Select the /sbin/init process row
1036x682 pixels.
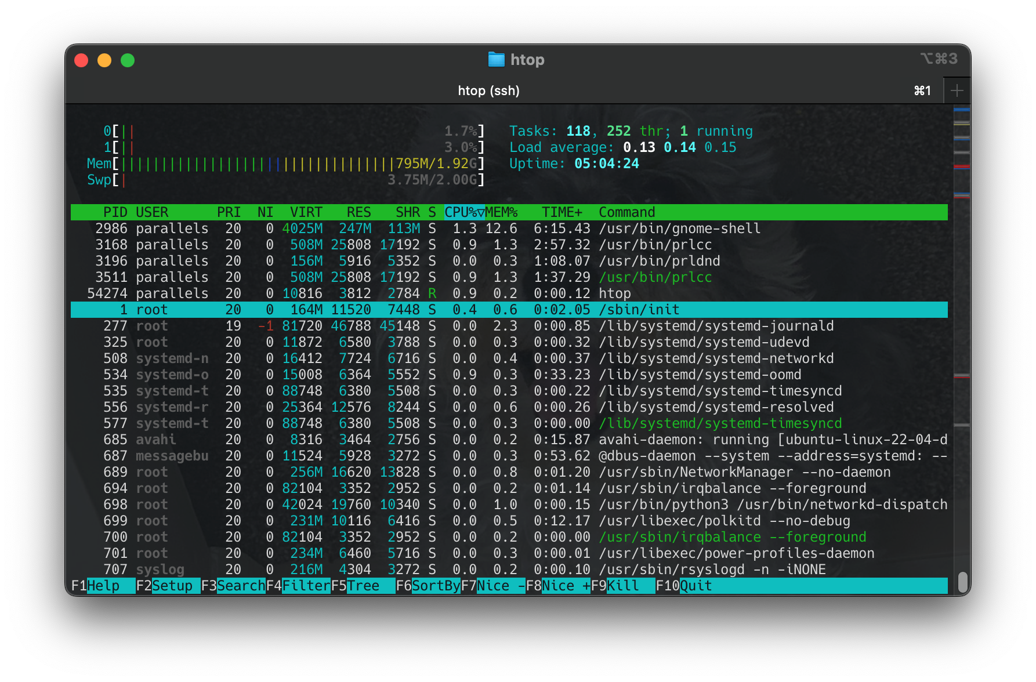click(x=406, y=309)
